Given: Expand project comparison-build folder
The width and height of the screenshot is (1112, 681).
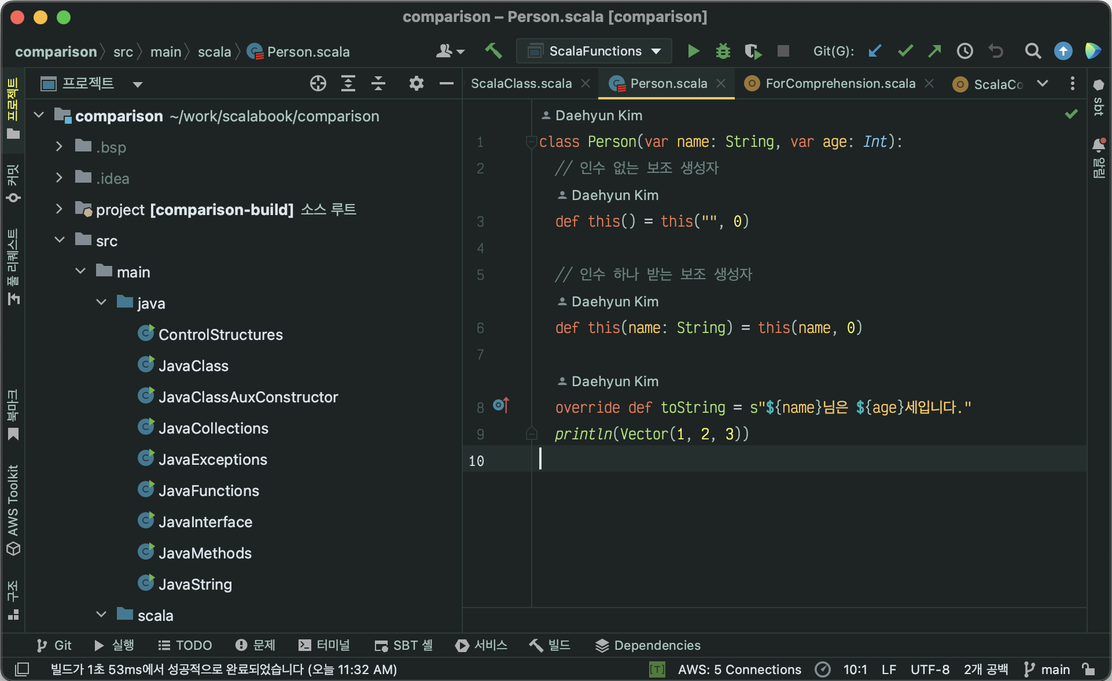Looking at the screenshot, I should (59, 209).
